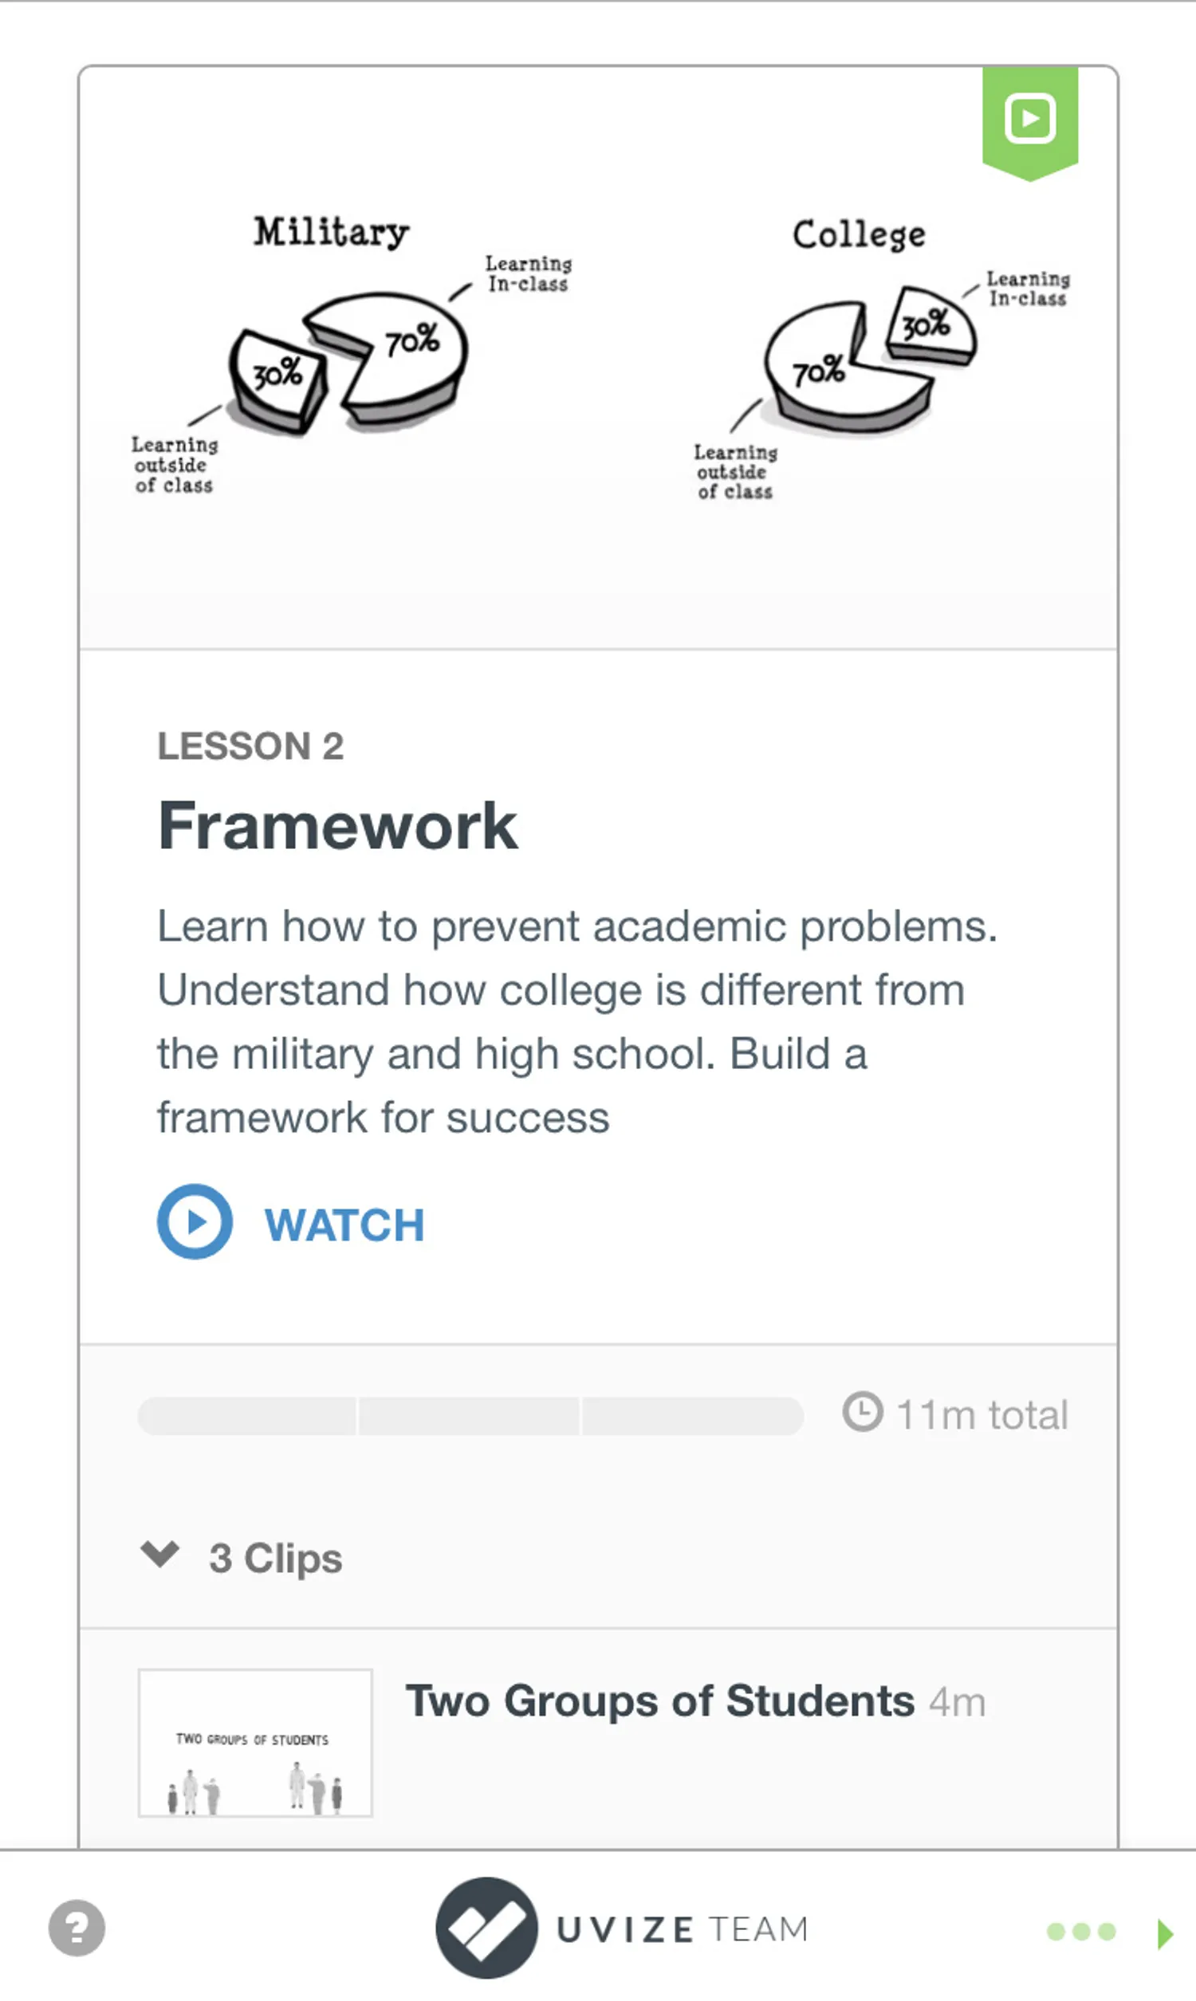Select last segment of lesson progress bar
The width and height of the screenshot is (1196, 2001).
tap(691, 1416)
